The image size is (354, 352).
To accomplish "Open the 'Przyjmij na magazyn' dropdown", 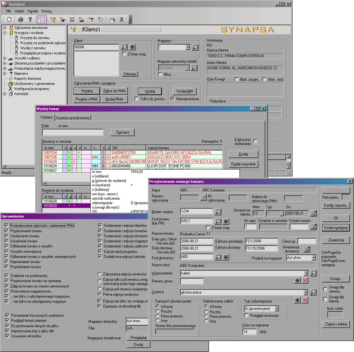I will 313,257.
